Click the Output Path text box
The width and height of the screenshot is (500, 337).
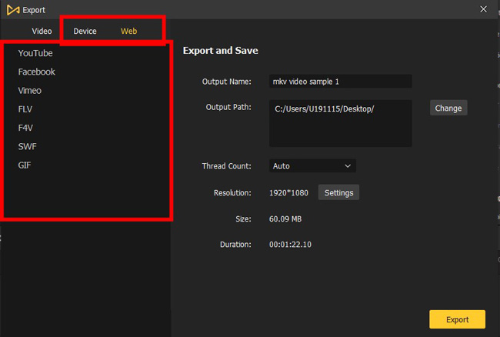341,123
